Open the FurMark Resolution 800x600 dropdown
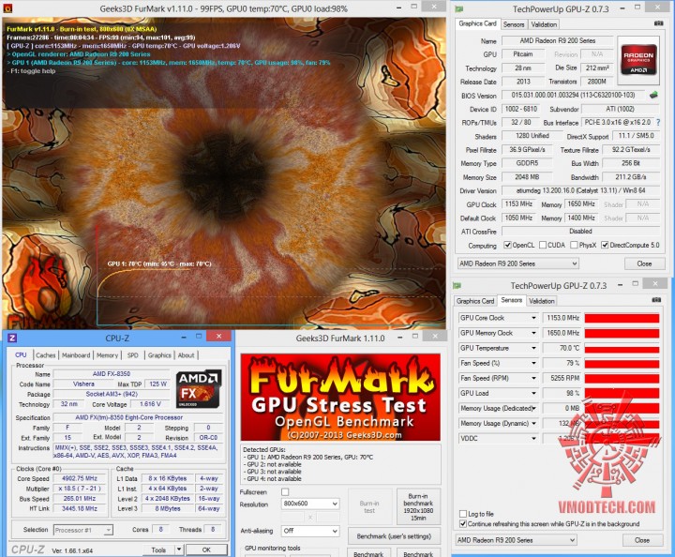 click(x=310, y=504)
